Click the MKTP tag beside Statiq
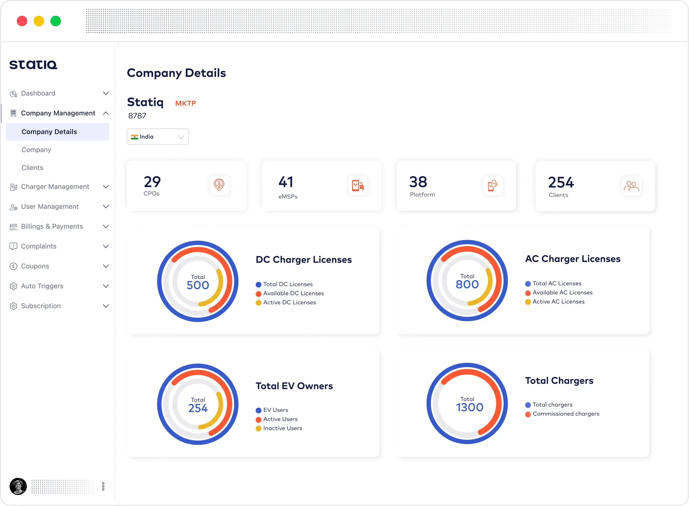The width and height of the screenshot is (689, 506). tap(186, 103)
